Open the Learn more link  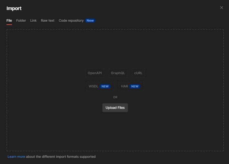pos(16,156)
